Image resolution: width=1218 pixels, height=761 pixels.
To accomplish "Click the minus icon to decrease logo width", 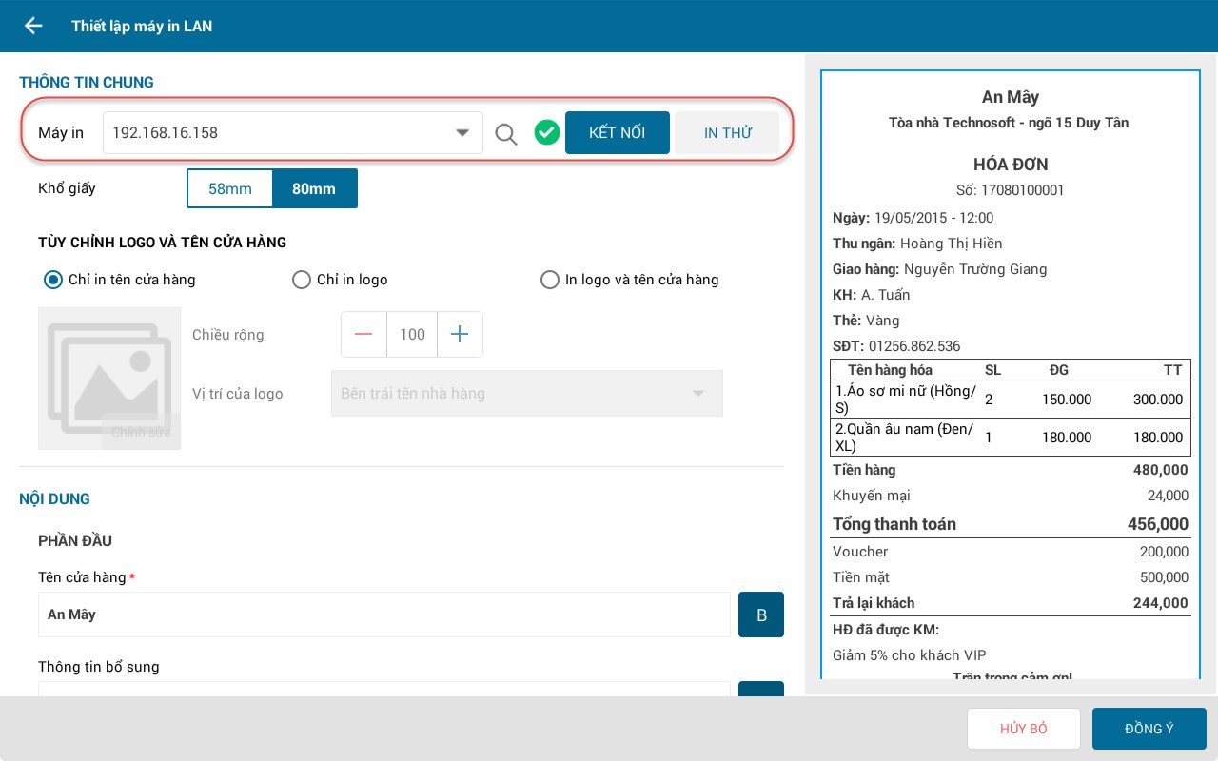I will click(363, 334).
